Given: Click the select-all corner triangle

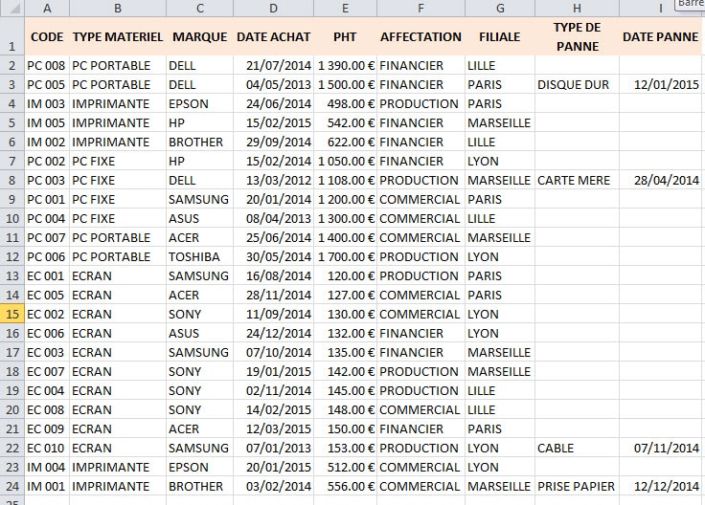Looking at the screenshot, I should (12, 8).
